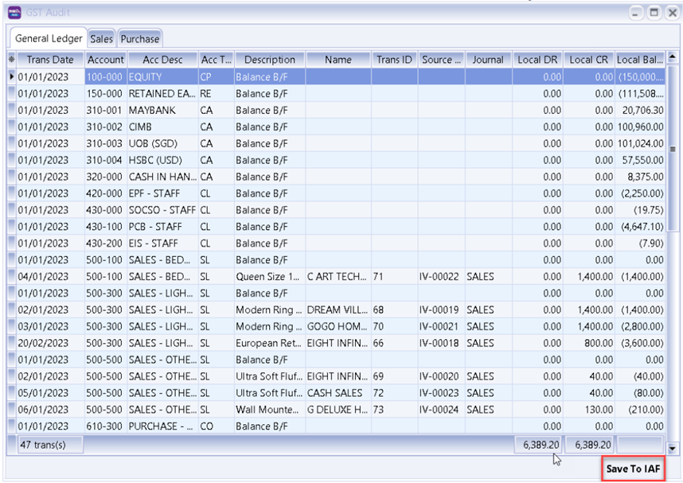Click the scroll down arrow of the grid
Screen dimensions: 683x483
673,450
